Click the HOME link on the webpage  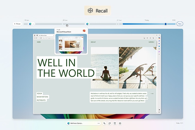(x=39, y=42)
